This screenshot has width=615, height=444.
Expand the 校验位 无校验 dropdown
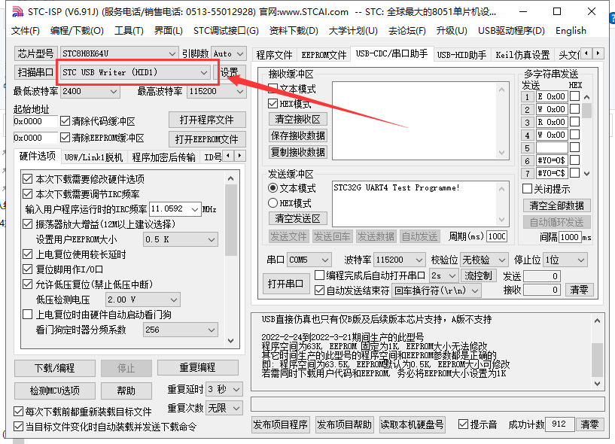point(501,260)
